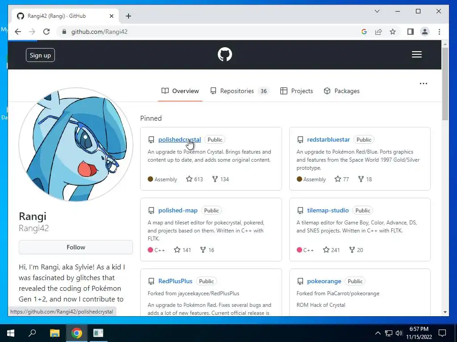This screenshot has height=342, width=457.
Task: Switch to the Projects tab
Action: click(x=296, y=91)
